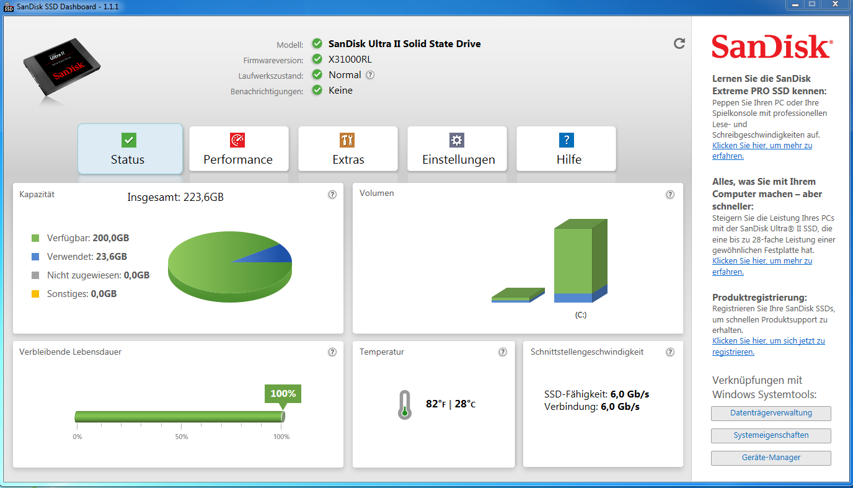Click the product registration link
Image resolution: width=853 pixels, height=488 pixels.
769,346
